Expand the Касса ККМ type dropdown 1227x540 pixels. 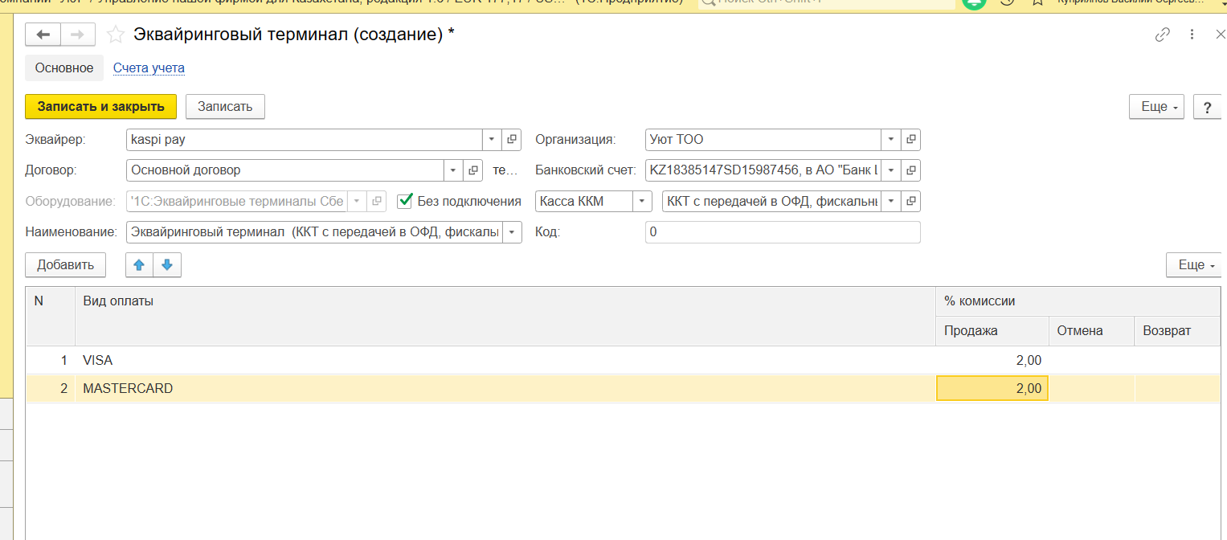point(641,202)
